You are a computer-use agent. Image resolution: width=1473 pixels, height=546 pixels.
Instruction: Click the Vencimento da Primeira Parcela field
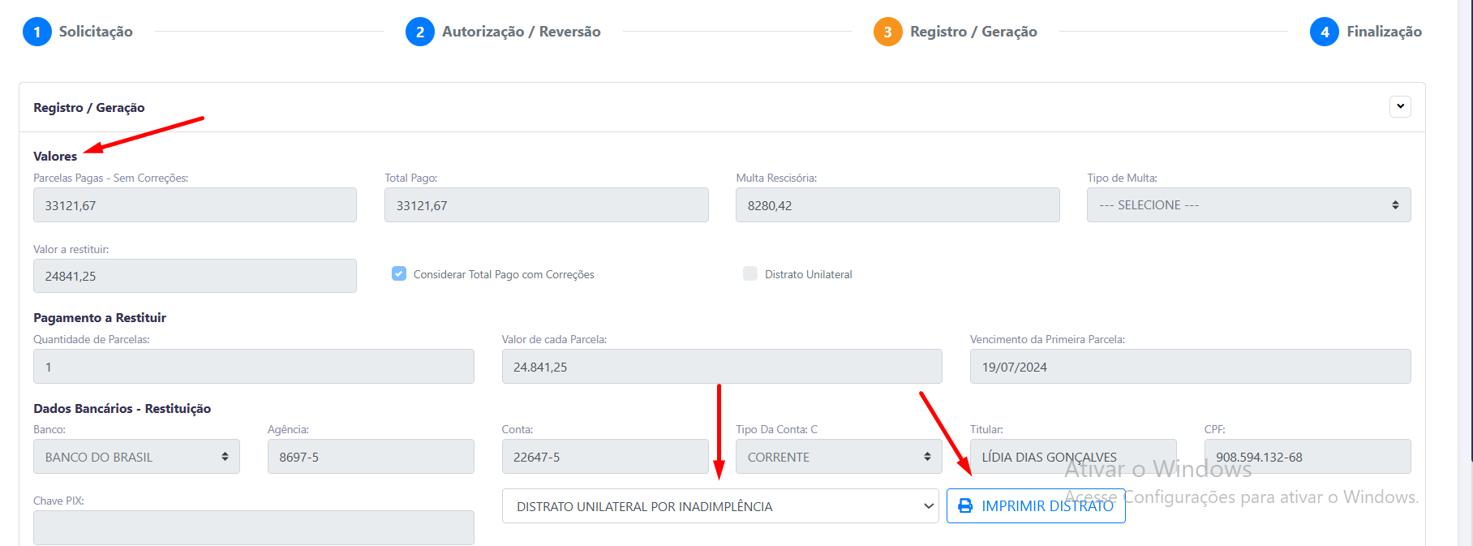click(x=1191, y=367)
